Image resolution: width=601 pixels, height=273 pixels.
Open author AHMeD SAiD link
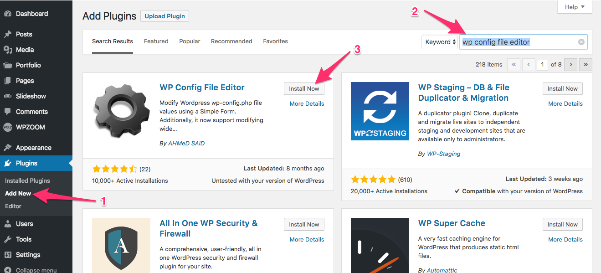[x=186, y=143]
